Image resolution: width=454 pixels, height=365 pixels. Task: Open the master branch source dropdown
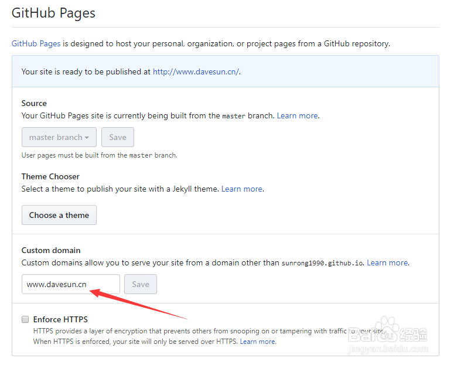59,137
